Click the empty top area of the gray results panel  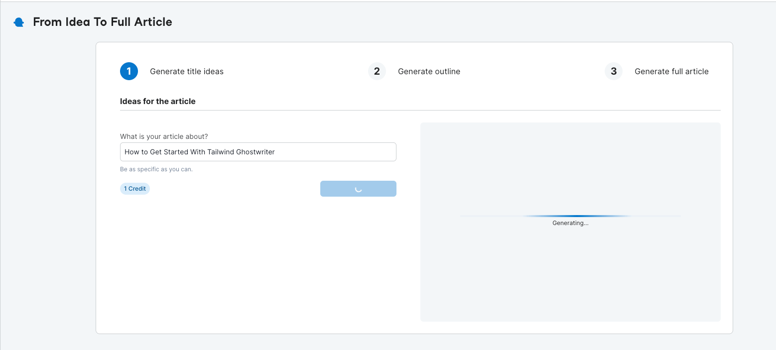(x=570, y=149)
